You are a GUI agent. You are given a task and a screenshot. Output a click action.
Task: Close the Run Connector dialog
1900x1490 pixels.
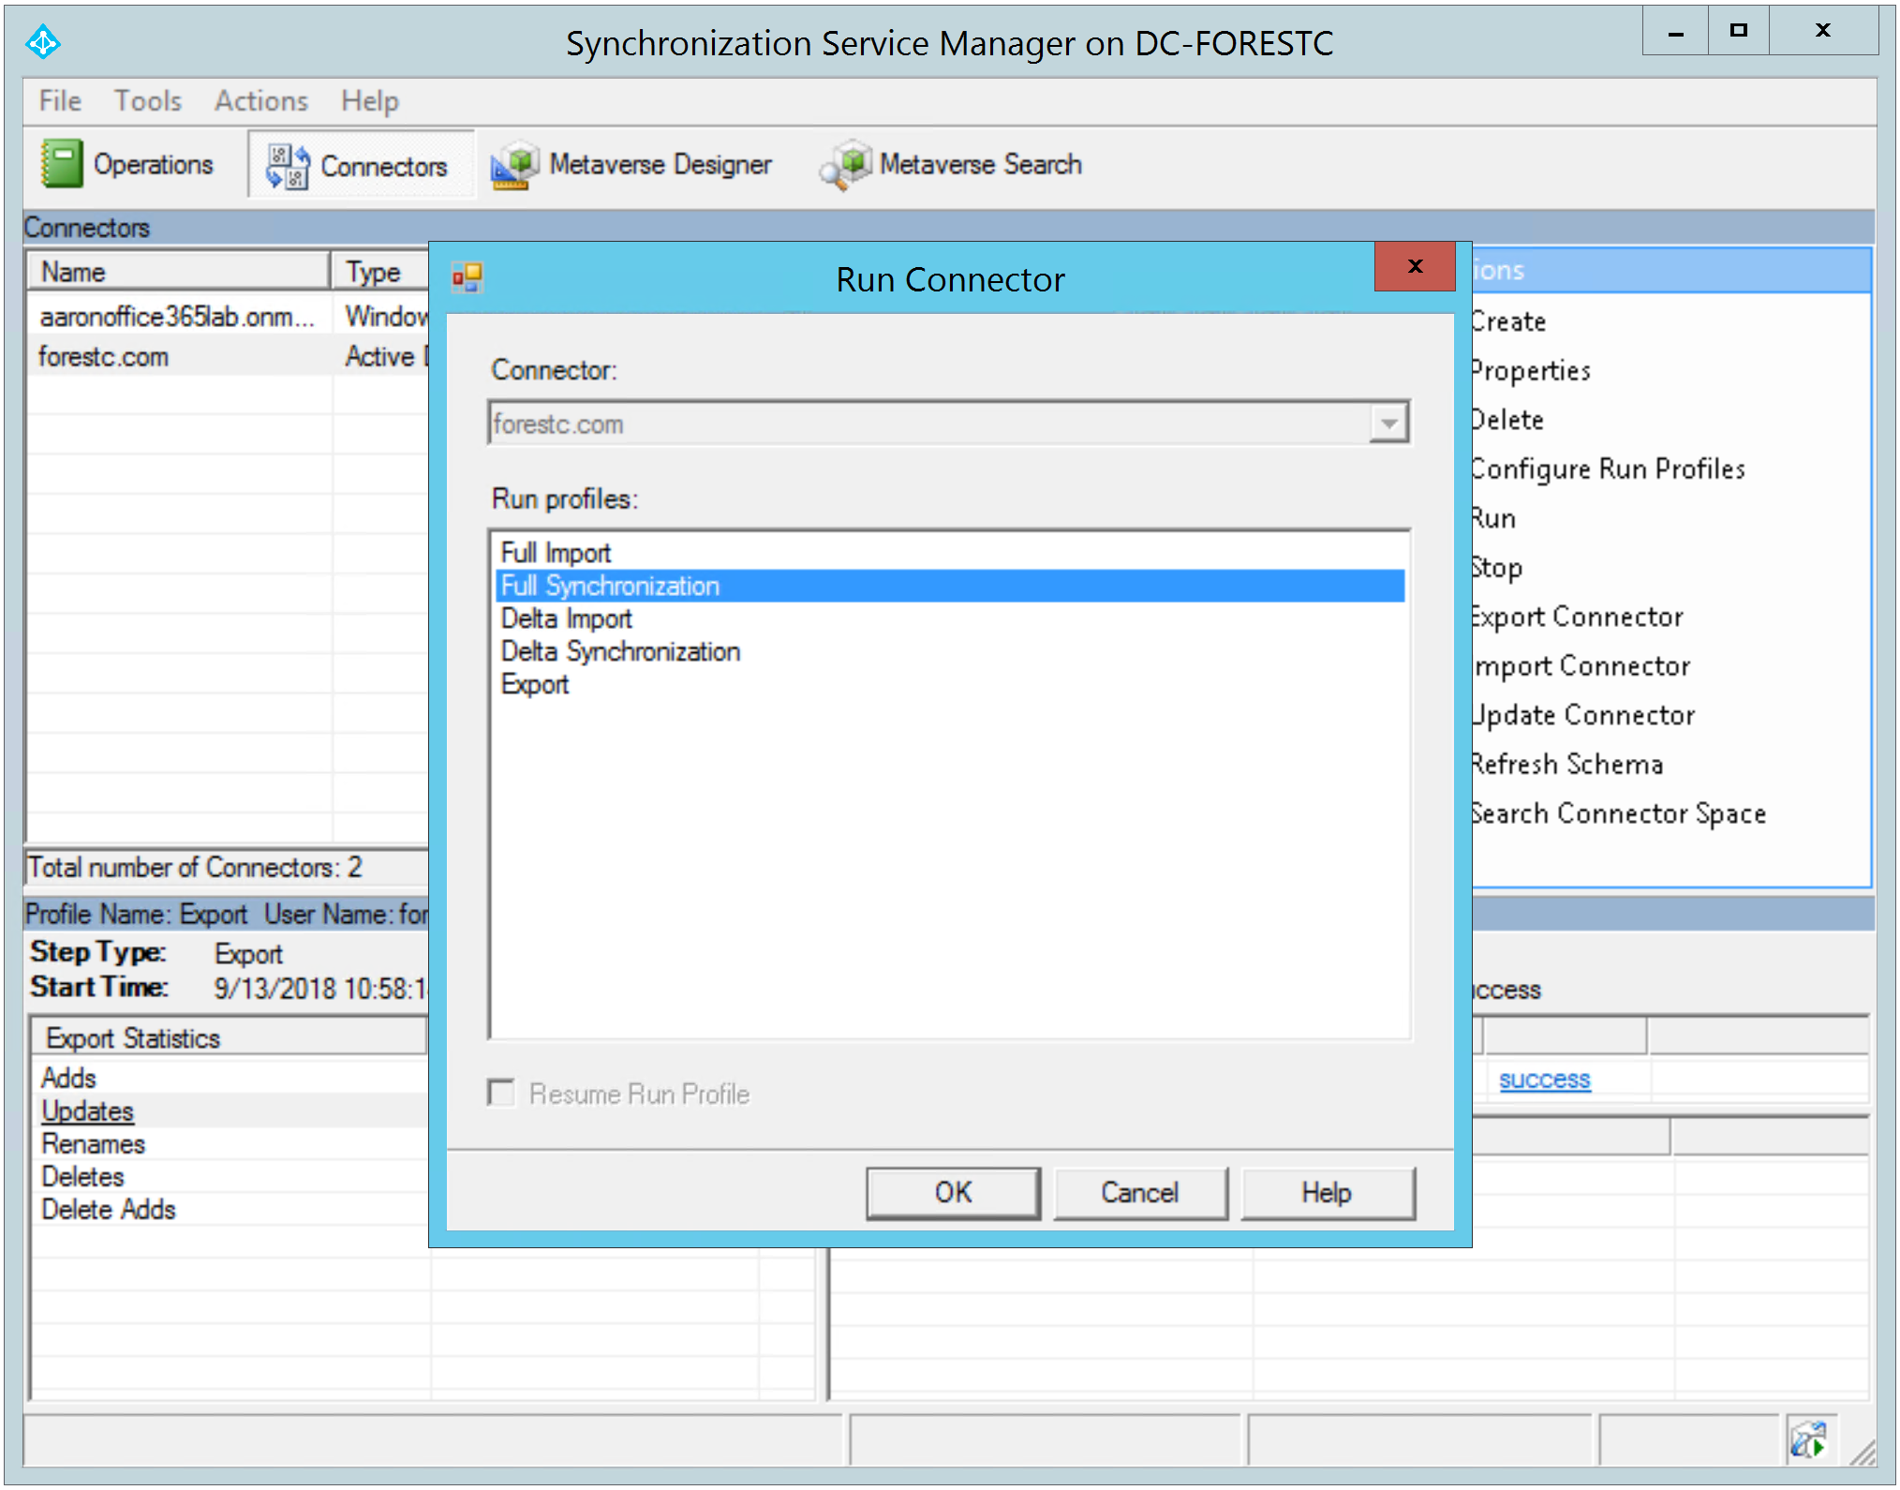pyautogui.click(x=1415, y=267)
